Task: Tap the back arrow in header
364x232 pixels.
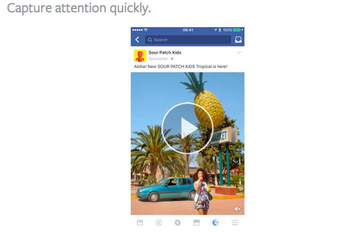Action: pyautogui.click(x=137, y=39)
